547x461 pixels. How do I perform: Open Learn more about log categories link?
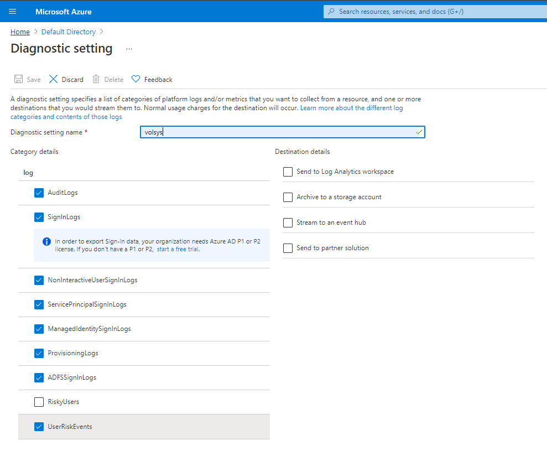tap(351, 108)
